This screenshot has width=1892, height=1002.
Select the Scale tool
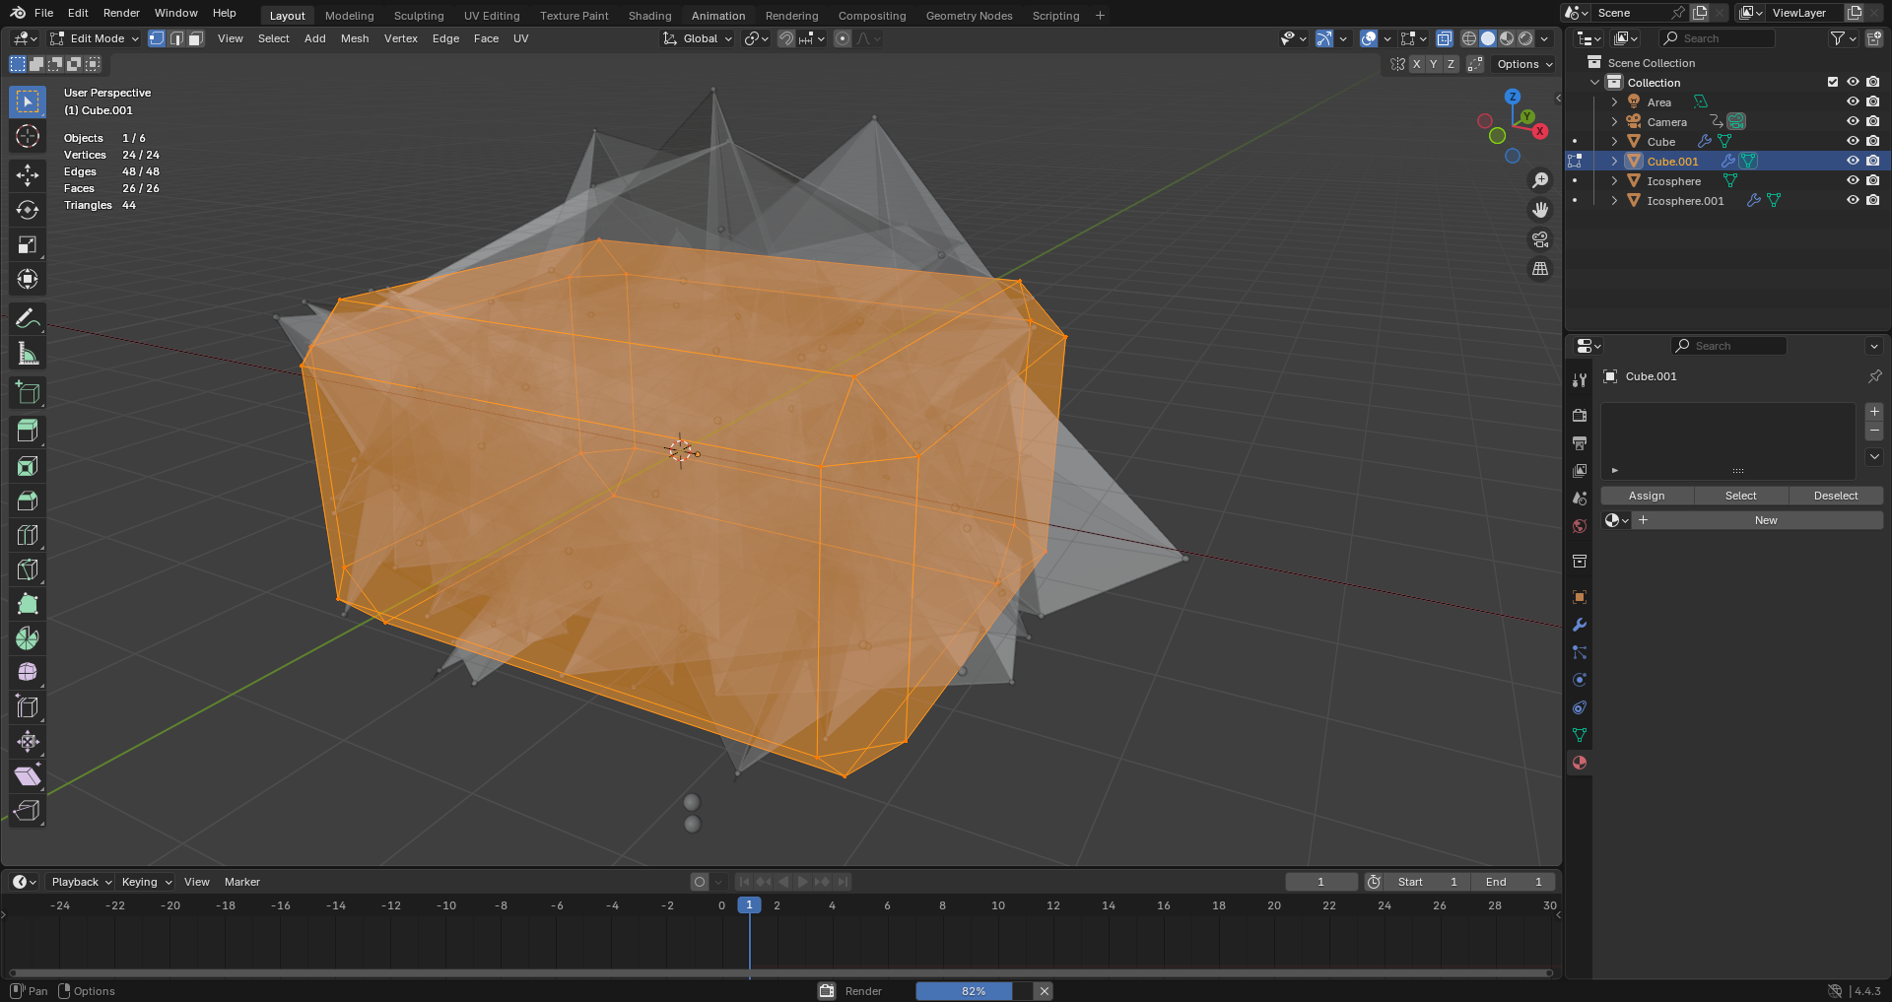tap(28, 244)
